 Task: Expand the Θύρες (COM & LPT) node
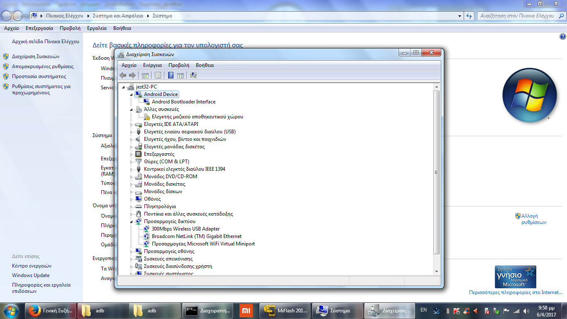pos(132,162)
